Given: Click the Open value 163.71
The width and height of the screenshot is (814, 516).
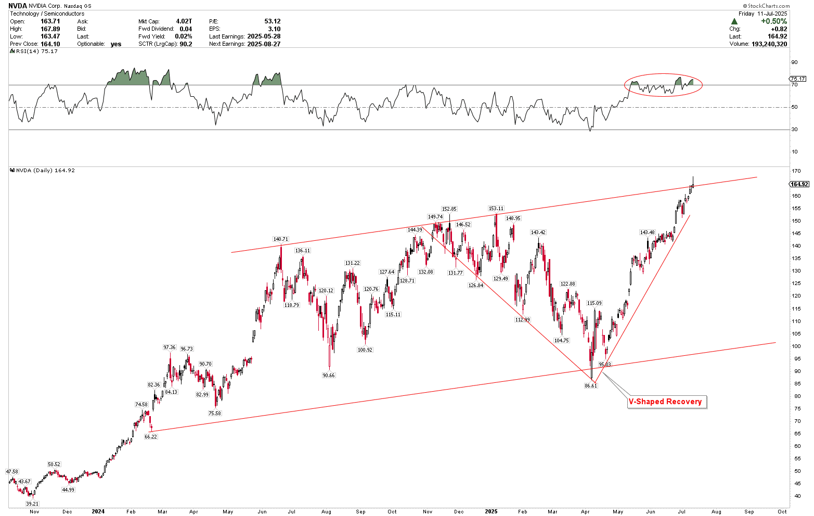Looking at the screenshot, I should (x=49, y=21).
